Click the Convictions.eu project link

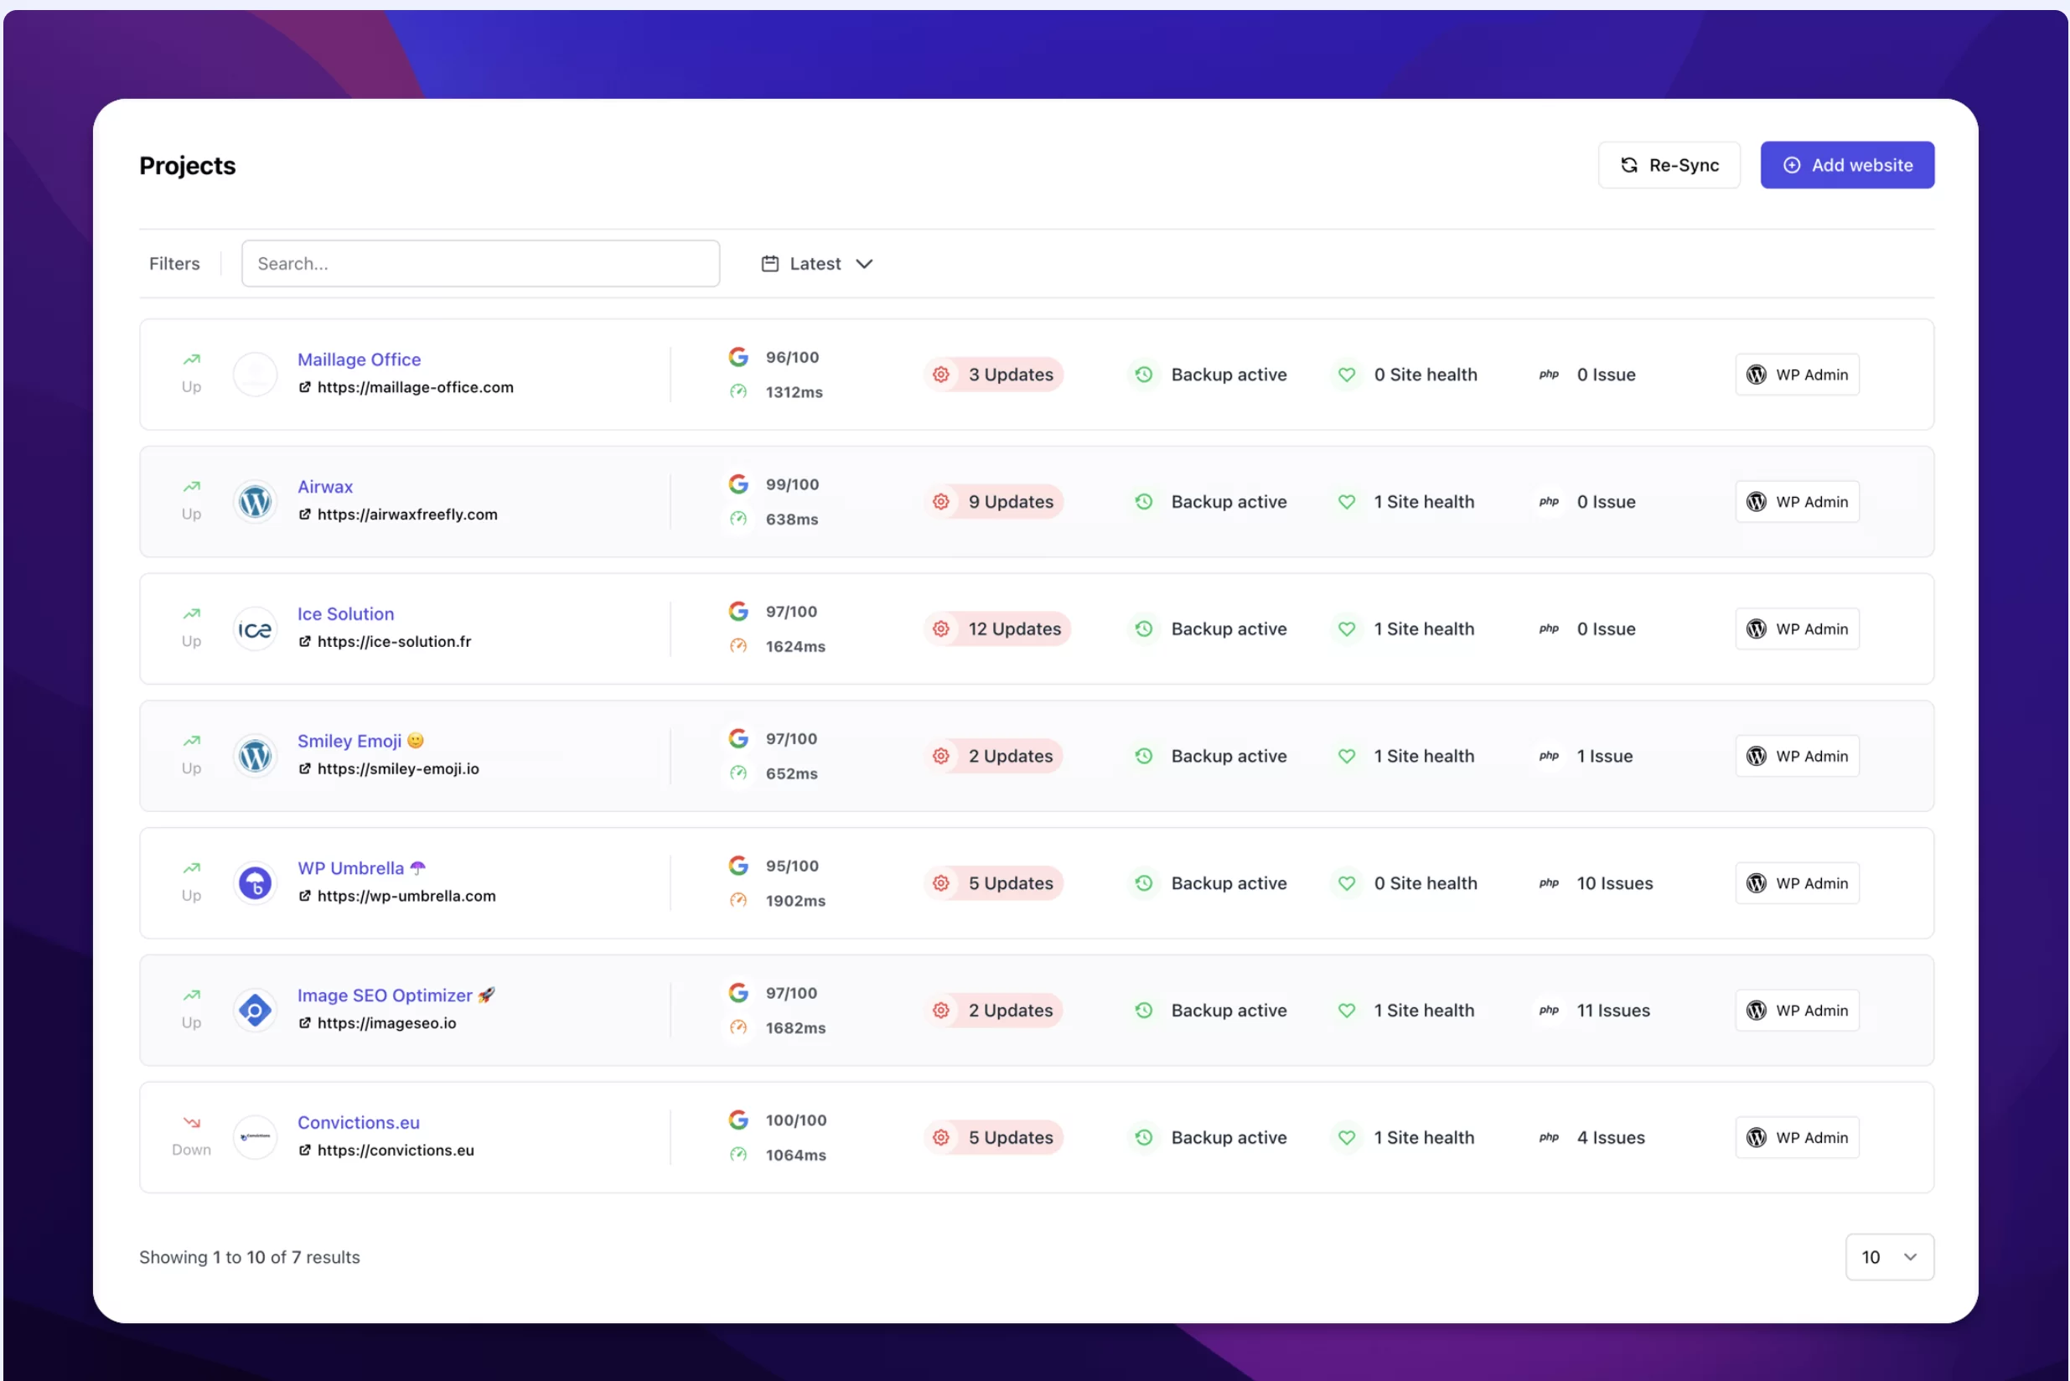tap(358, 1122)
